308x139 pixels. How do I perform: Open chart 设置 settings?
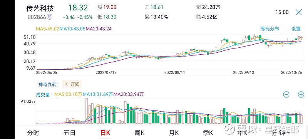pyautogui.click(x=296, y=28)
